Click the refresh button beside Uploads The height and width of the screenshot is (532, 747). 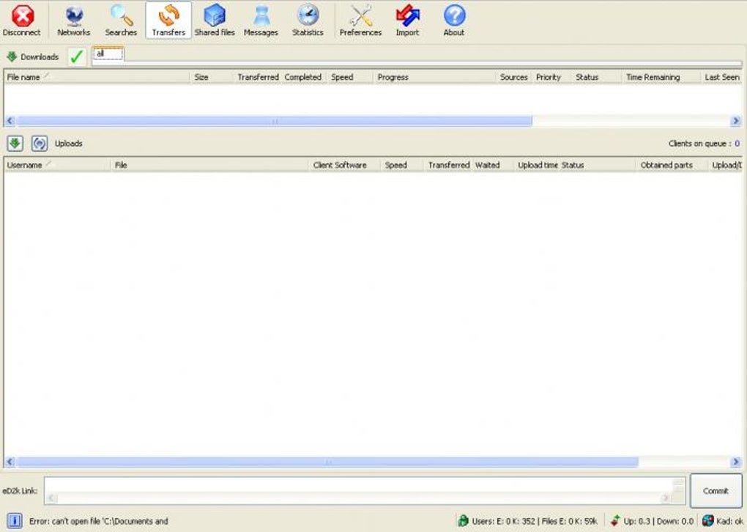(40, 144)
